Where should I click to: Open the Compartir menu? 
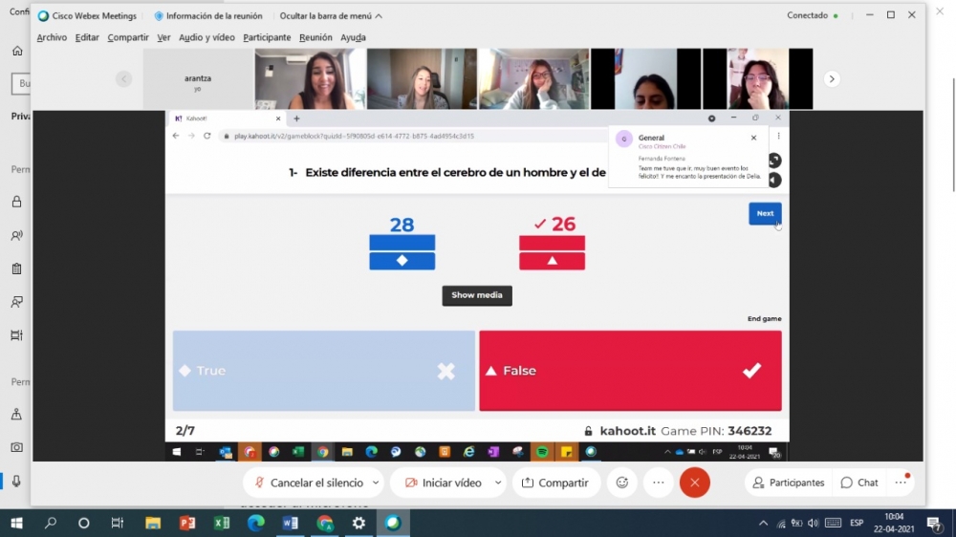point(128,37)
